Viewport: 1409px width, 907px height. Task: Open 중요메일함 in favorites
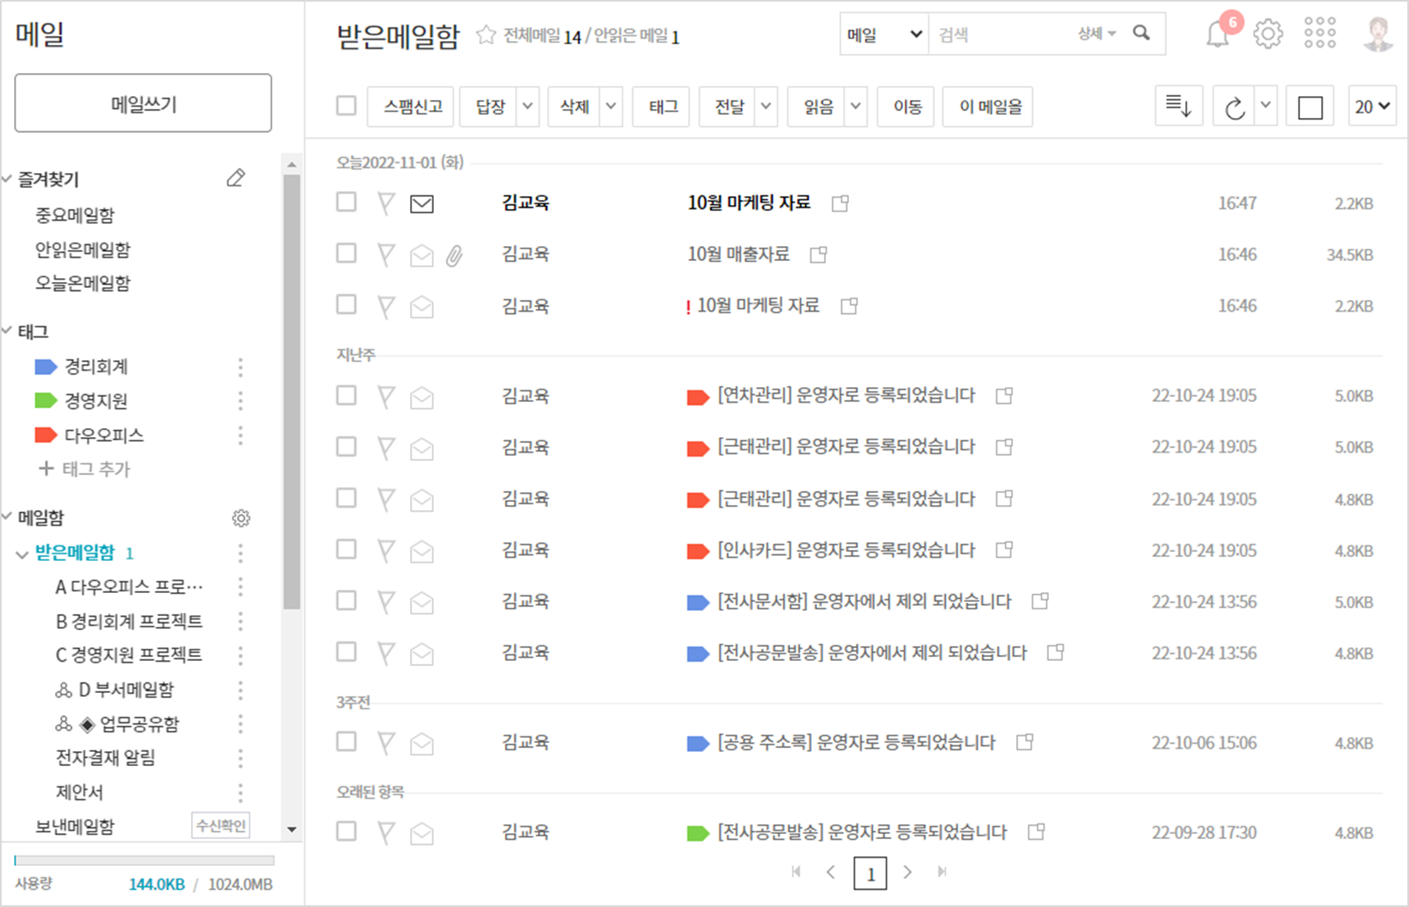point(75,215)
